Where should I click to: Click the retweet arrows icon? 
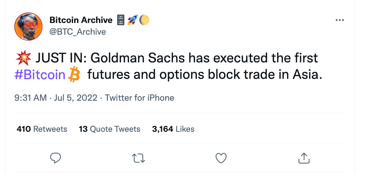137,158
